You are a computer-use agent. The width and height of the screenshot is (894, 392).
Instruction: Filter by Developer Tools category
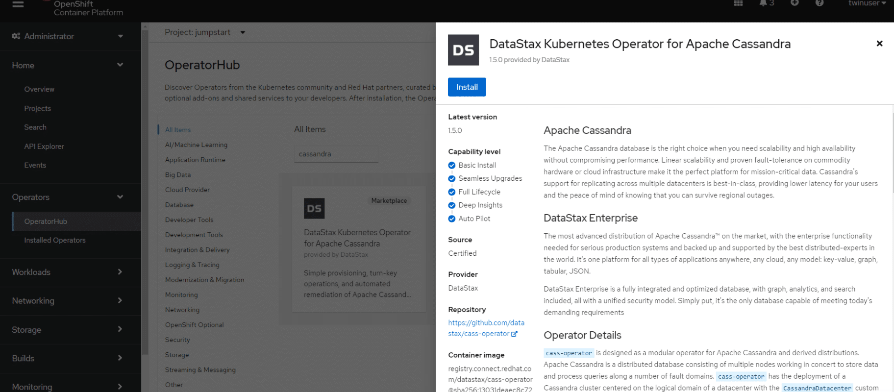coord(189,220)
